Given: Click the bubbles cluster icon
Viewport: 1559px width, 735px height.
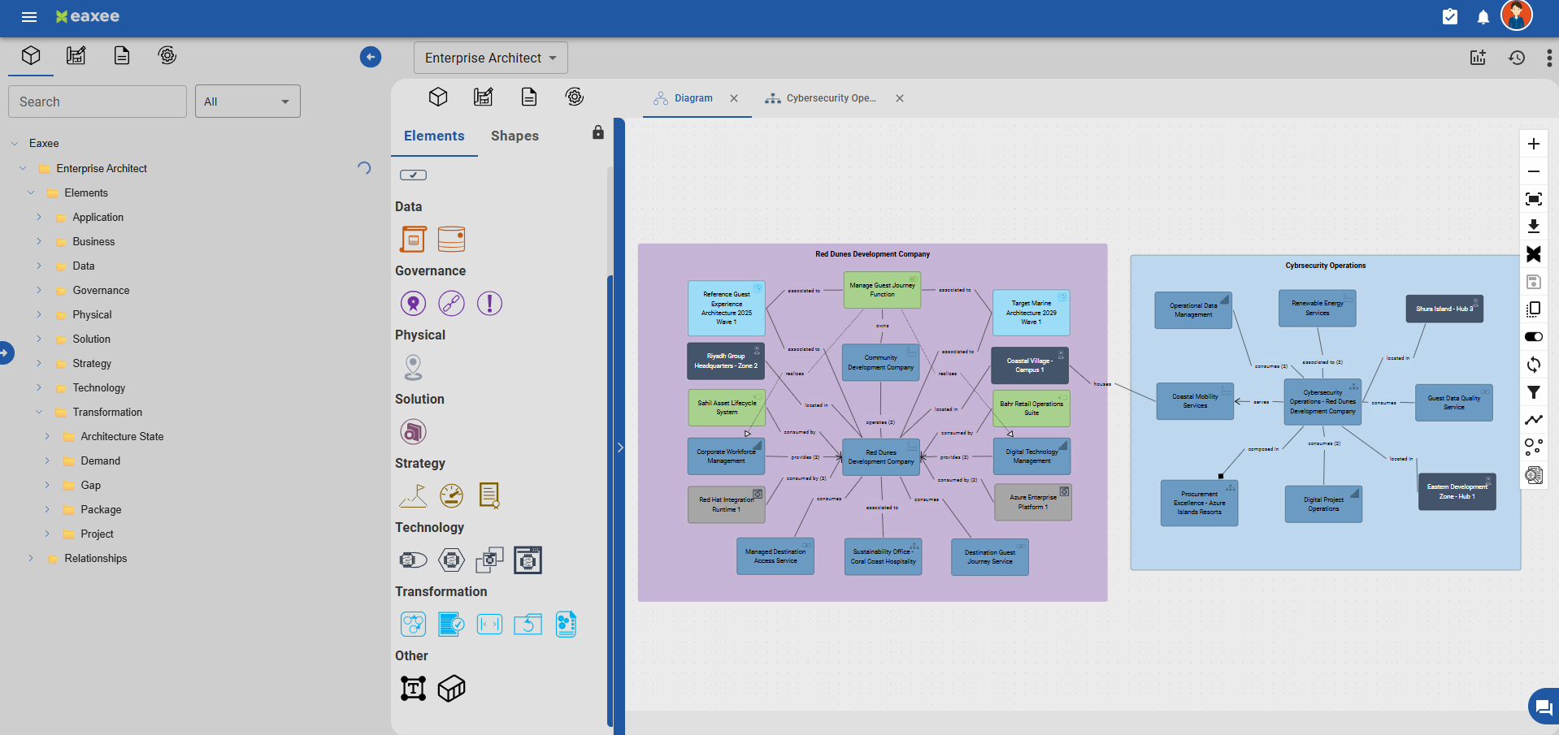Looking at the screenshot, I should pos(1534,447).
